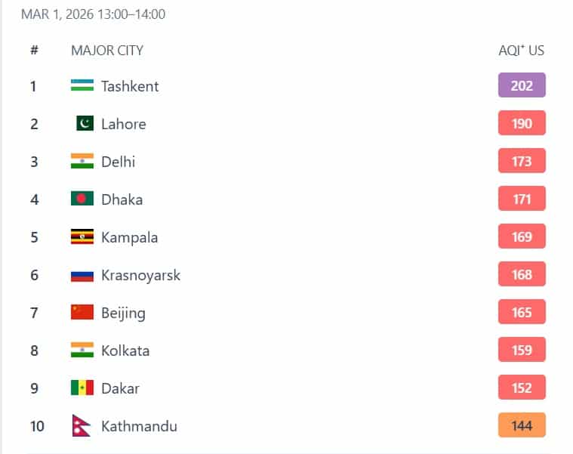Open the Tashkent city link
Viewport: 573px width, 454px height.
click(x=130, y=86)
